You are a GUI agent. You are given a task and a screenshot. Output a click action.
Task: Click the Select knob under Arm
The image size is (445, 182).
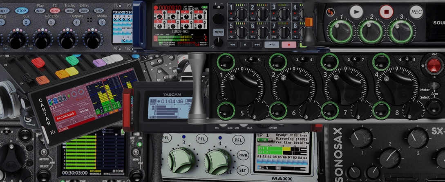tap(434, 107)
